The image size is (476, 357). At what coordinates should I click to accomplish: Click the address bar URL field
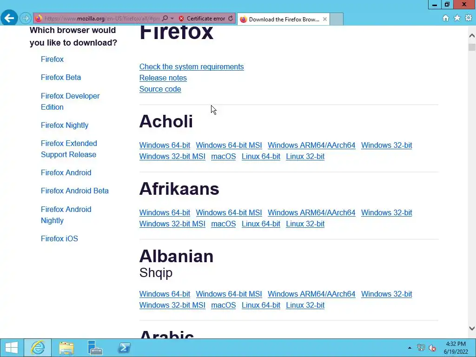pyautogui.click(x=102, y=19)
